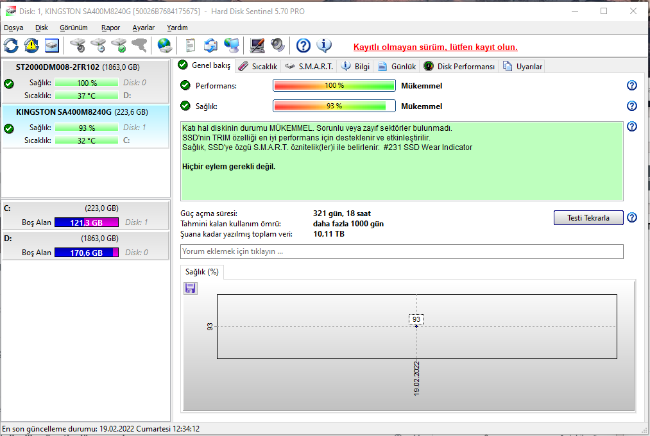Click the green check icon for KINGSTON disk
Image resolution: width=650 pixels, height=436 pixels.
pos(9,128)
